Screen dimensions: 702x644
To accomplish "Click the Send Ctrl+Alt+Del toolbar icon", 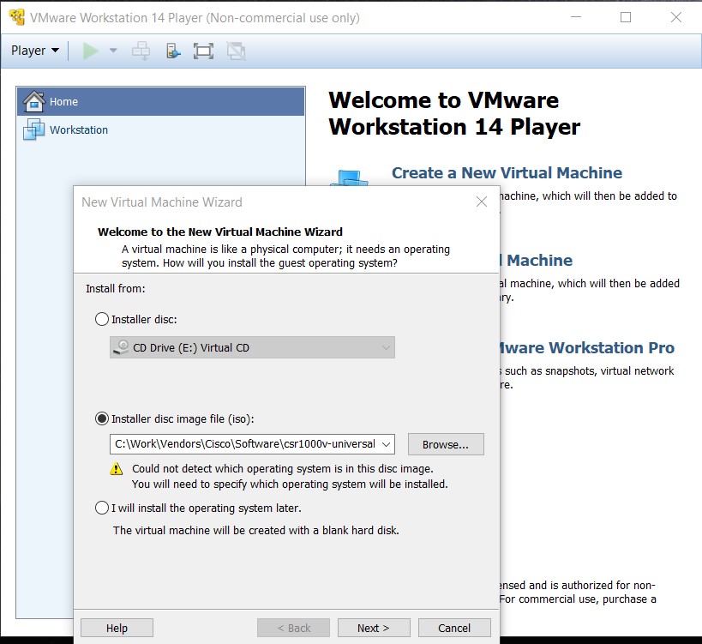I will 141,51.
